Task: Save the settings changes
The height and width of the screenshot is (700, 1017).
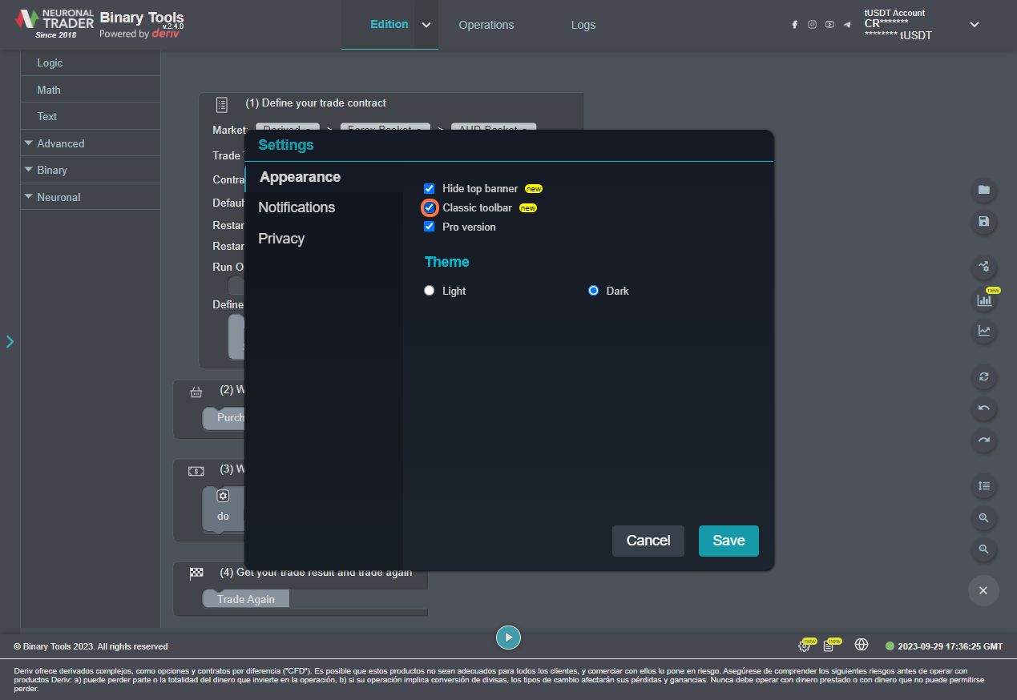Action: tap(728, 541)
